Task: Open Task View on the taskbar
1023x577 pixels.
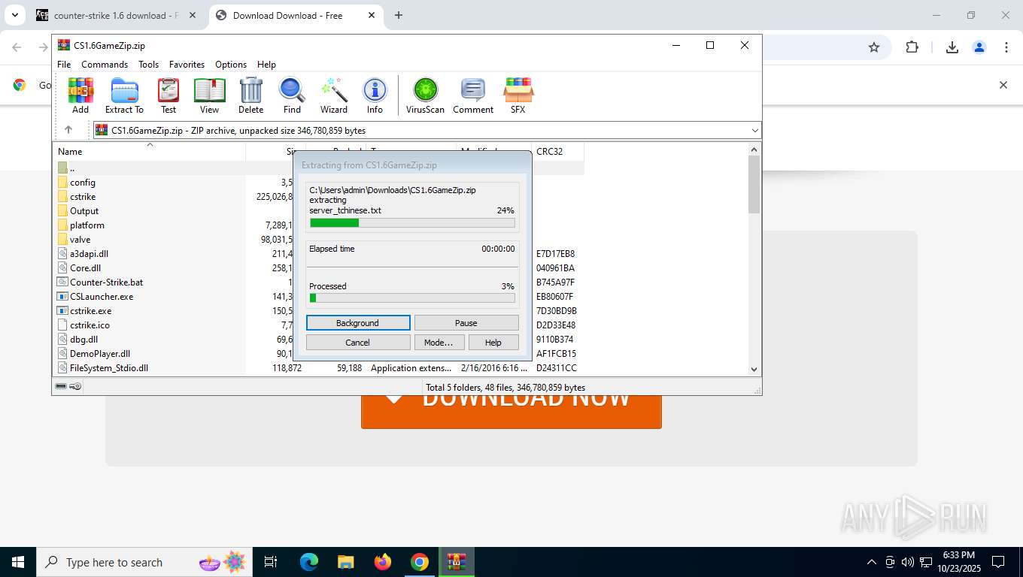Action: 271,562
